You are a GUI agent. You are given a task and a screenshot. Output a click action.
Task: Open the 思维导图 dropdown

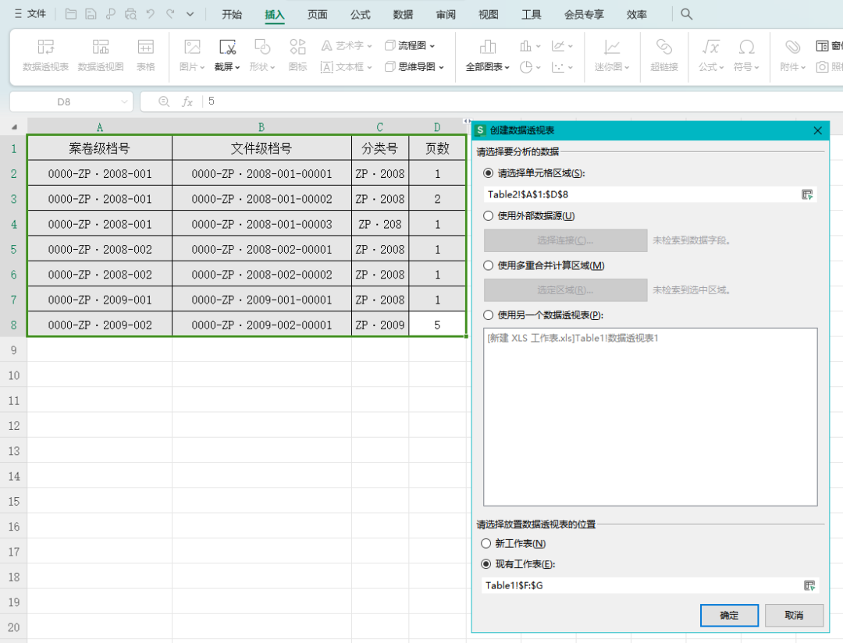[414, 67]
